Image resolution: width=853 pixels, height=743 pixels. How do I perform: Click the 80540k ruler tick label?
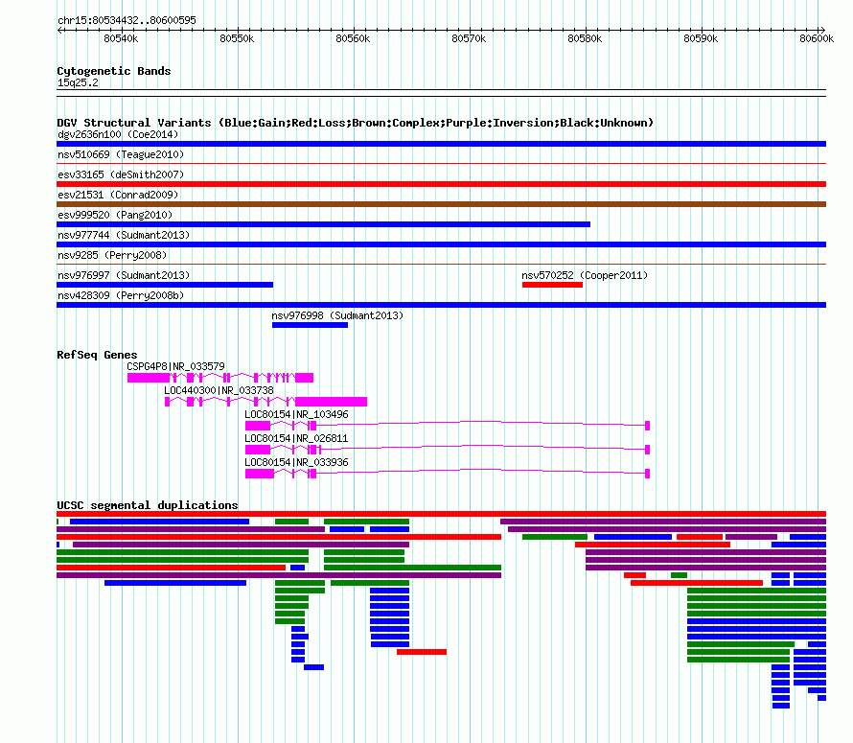[x=121, y=38]
